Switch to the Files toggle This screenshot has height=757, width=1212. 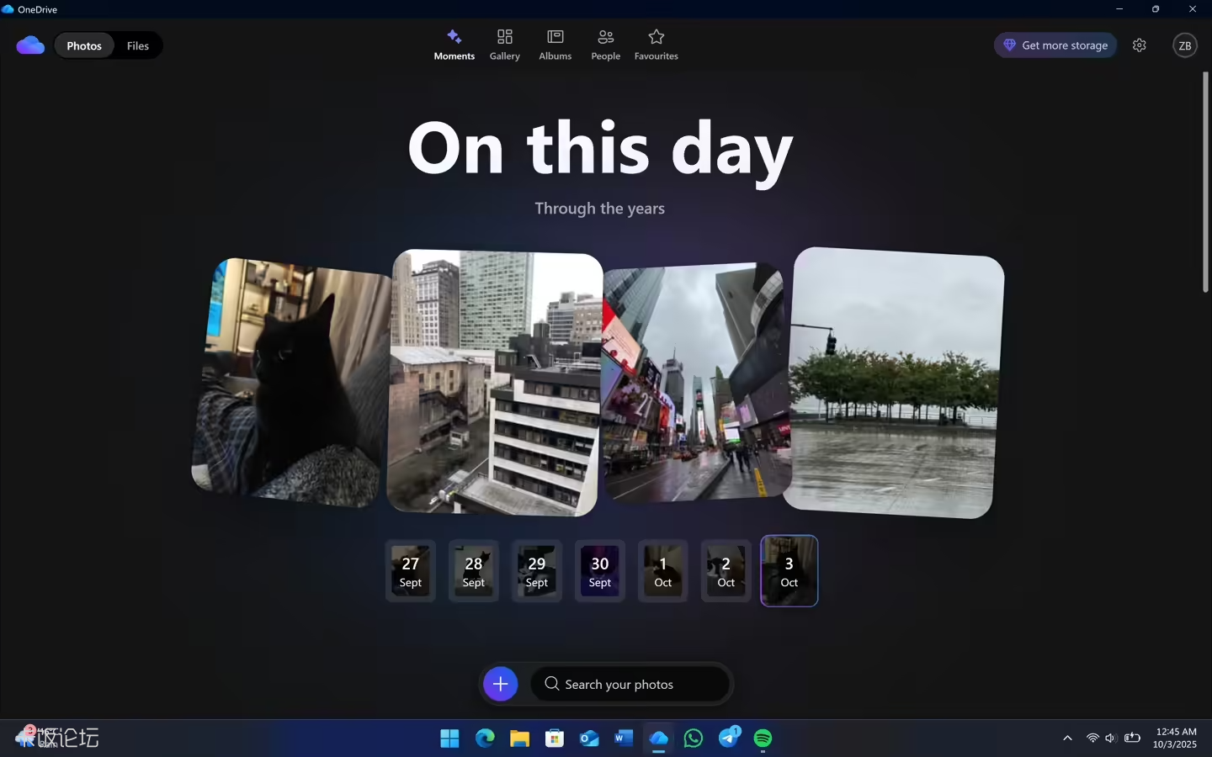coord(137,45)
